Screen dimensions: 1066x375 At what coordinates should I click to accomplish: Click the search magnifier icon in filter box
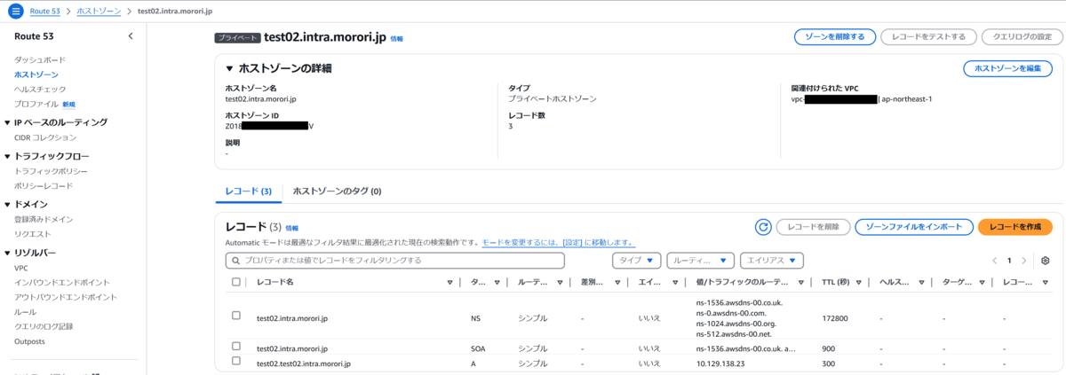(x=235, y=261)
